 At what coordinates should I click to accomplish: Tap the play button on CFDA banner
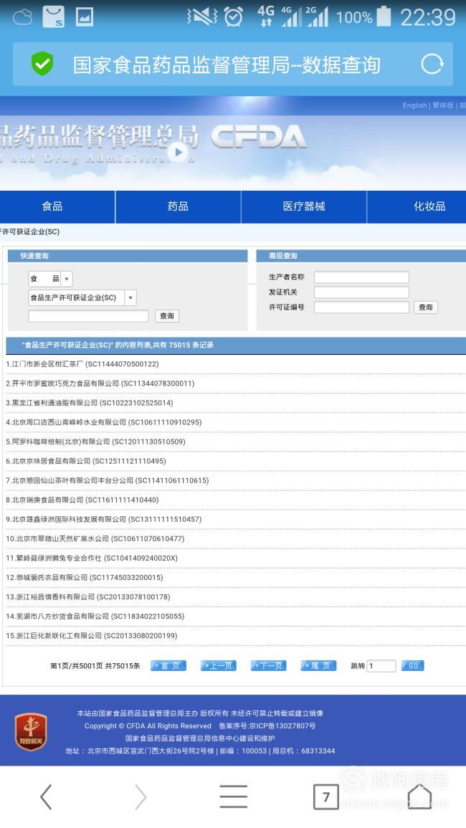coord(178,153)
